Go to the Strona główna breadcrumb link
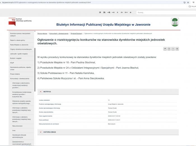Image resolution: width=196 pixels, height=146 pixels. (42, 33)
